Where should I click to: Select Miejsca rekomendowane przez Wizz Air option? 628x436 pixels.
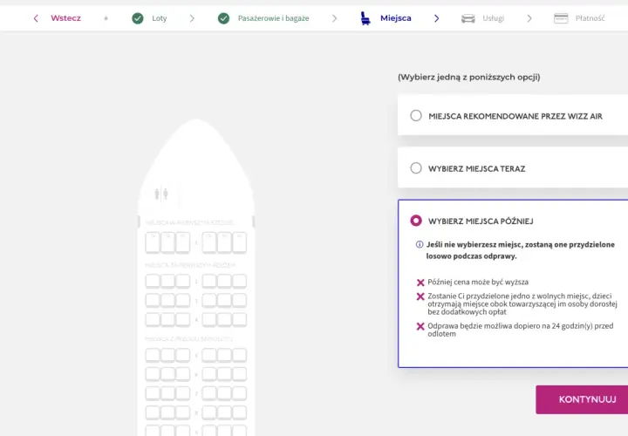416,116
